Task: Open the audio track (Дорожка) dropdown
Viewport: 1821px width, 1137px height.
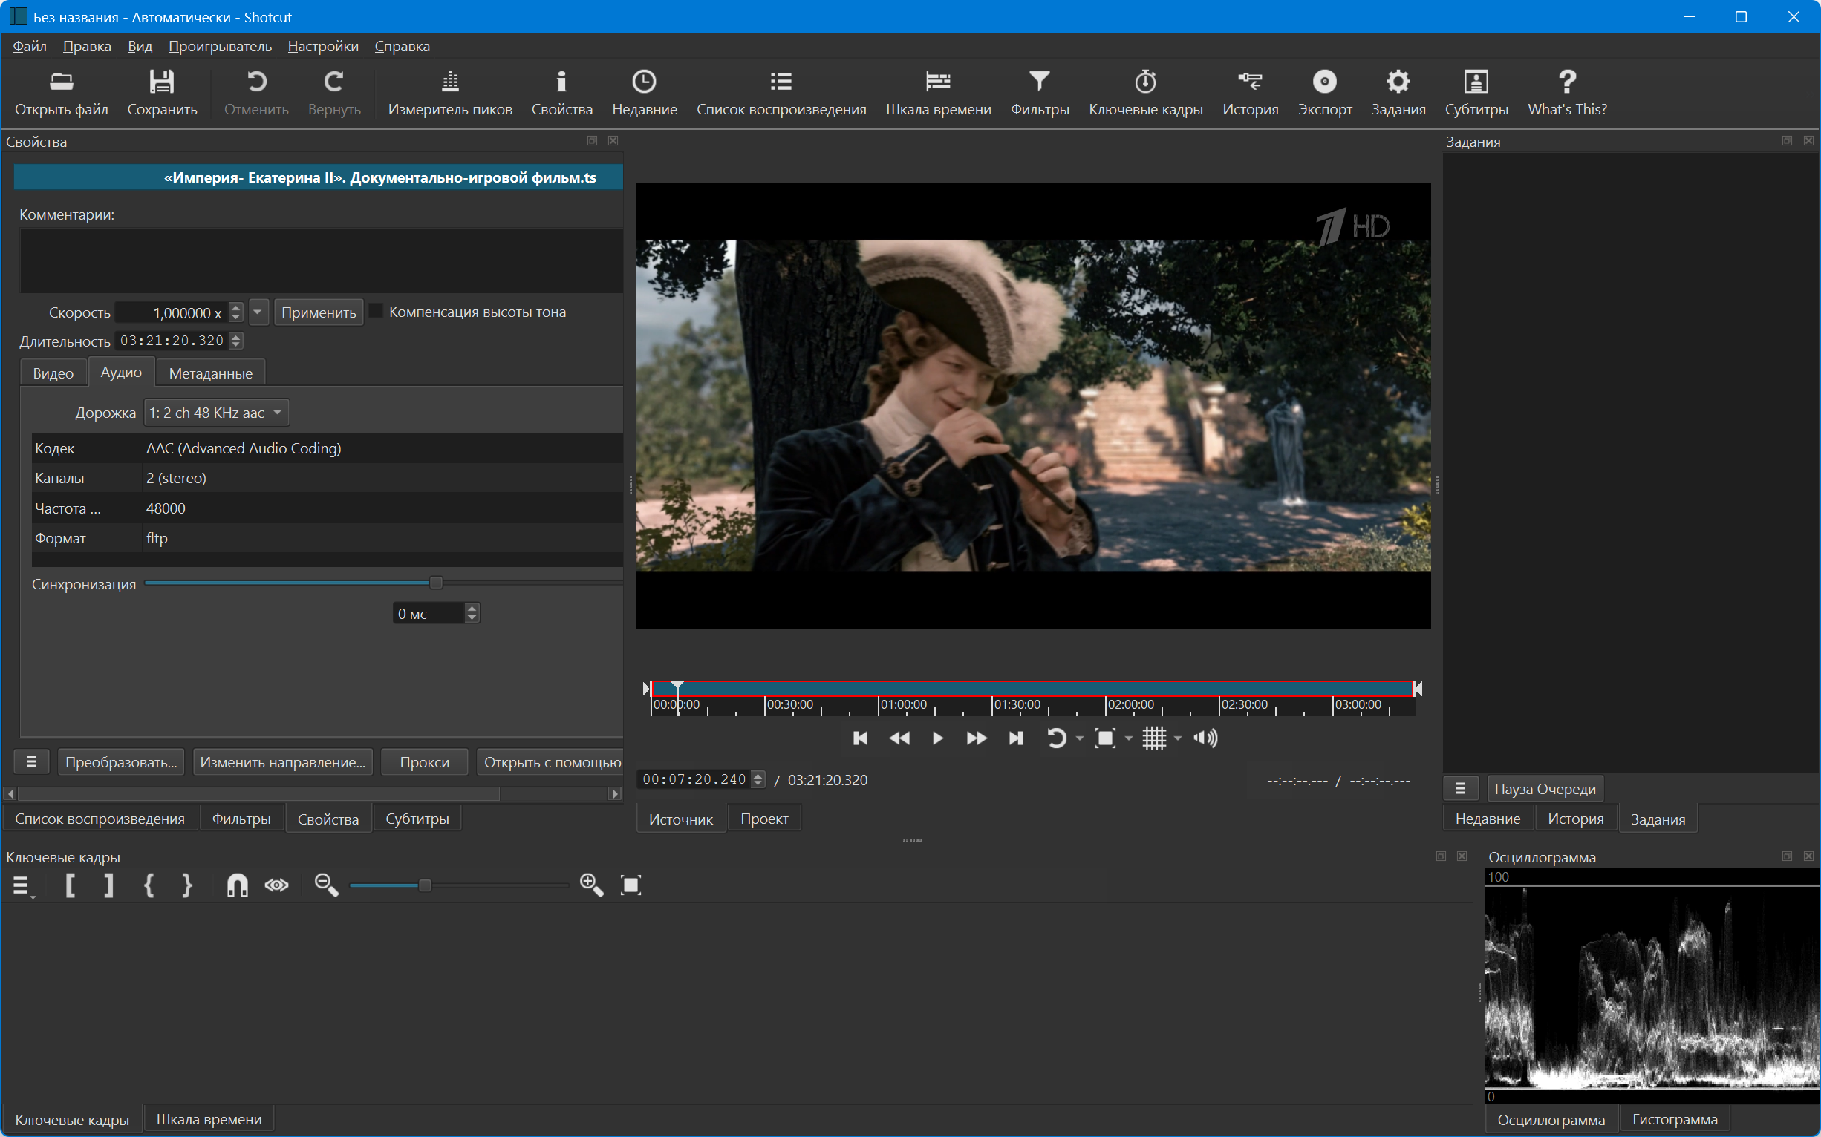Action: 216,413
